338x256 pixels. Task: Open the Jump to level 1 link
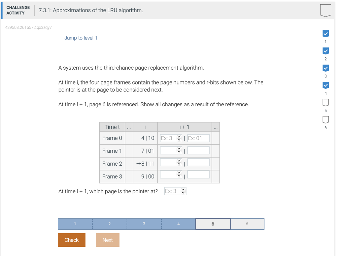(x=81, y=38)
